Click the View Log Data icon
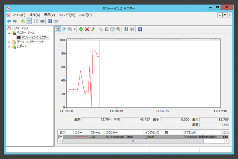This screenshot has height=159, width=238. click(x=64, y=29)
